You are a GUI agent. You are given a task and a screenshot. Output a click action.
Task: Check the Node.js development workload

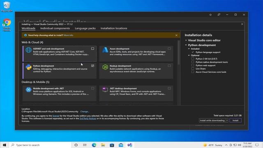[x=169, y=66]
